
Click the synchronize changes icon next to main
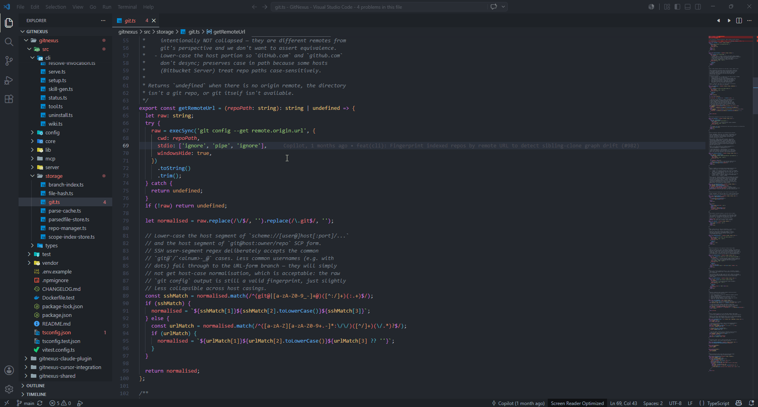(x=40, y=403)
